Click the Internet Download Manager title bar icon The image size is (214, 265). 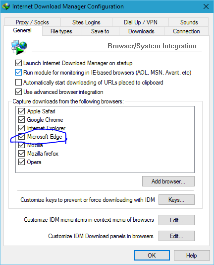click(6, 6)
